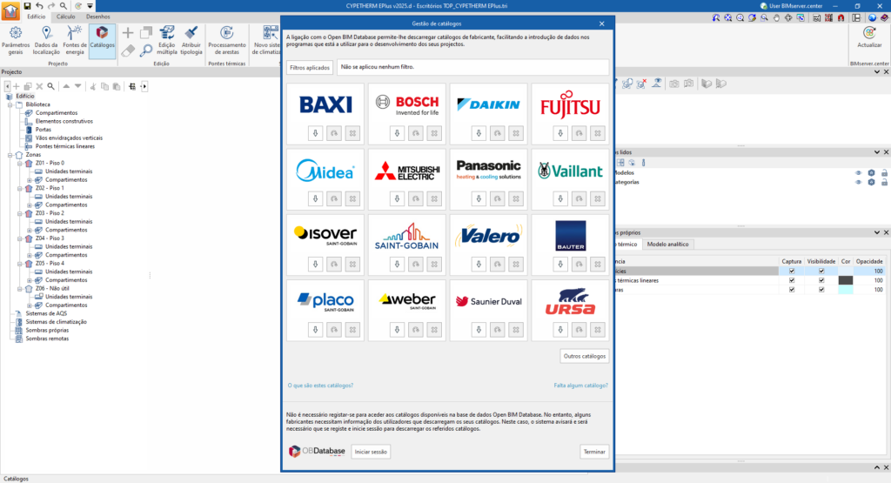The height and width of the screenshot is (483, 891).
Task: Click Outros catálogos button
Action: click(x=584, y=356)
